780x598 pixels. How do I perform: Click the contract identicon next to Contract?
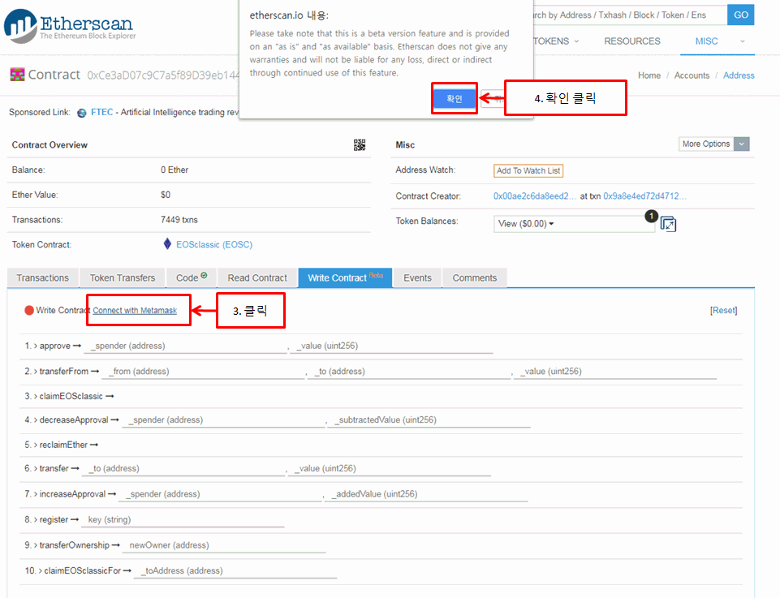coord(17,75)
